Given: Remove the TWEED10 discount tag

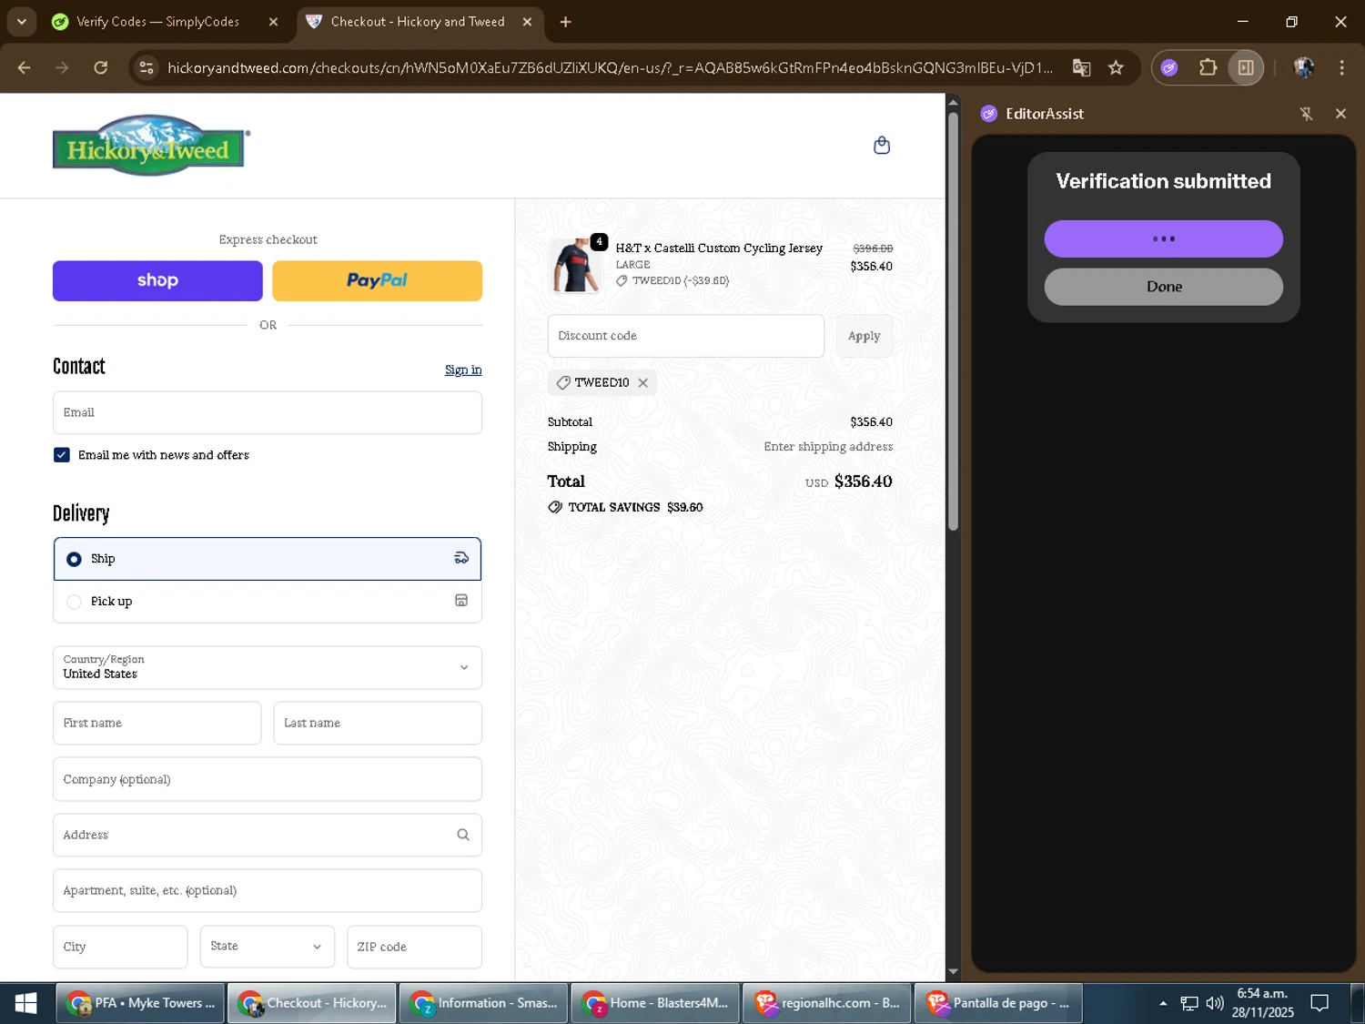Looking at the screenshot, I should click(x=643, y=382).
